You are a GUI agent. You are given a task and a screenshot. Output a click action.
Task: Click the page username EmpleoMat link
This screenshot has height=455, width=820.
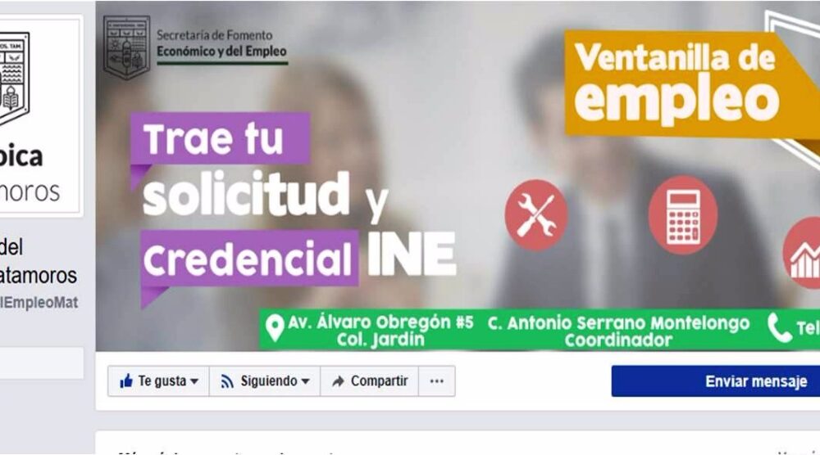[39, 303]
